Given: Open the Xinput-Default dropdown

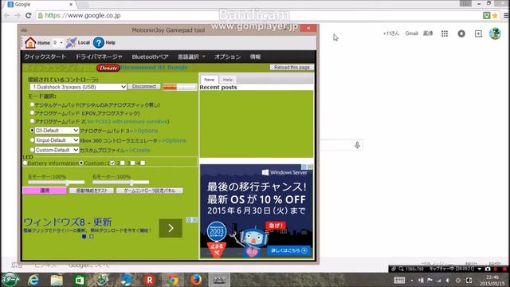Looking at the screenshot, I should [57, 140].
